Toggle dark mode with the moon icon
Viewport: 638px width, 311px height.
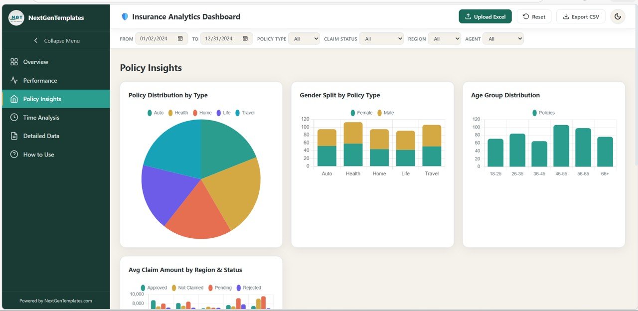pos(618,16)
